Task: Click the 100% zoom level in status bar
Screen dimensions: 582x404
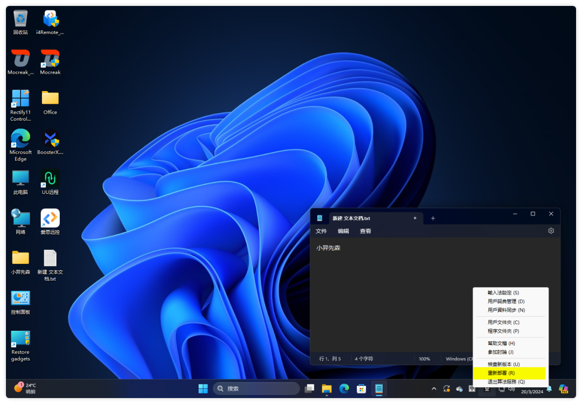Action: pos(425,359)
